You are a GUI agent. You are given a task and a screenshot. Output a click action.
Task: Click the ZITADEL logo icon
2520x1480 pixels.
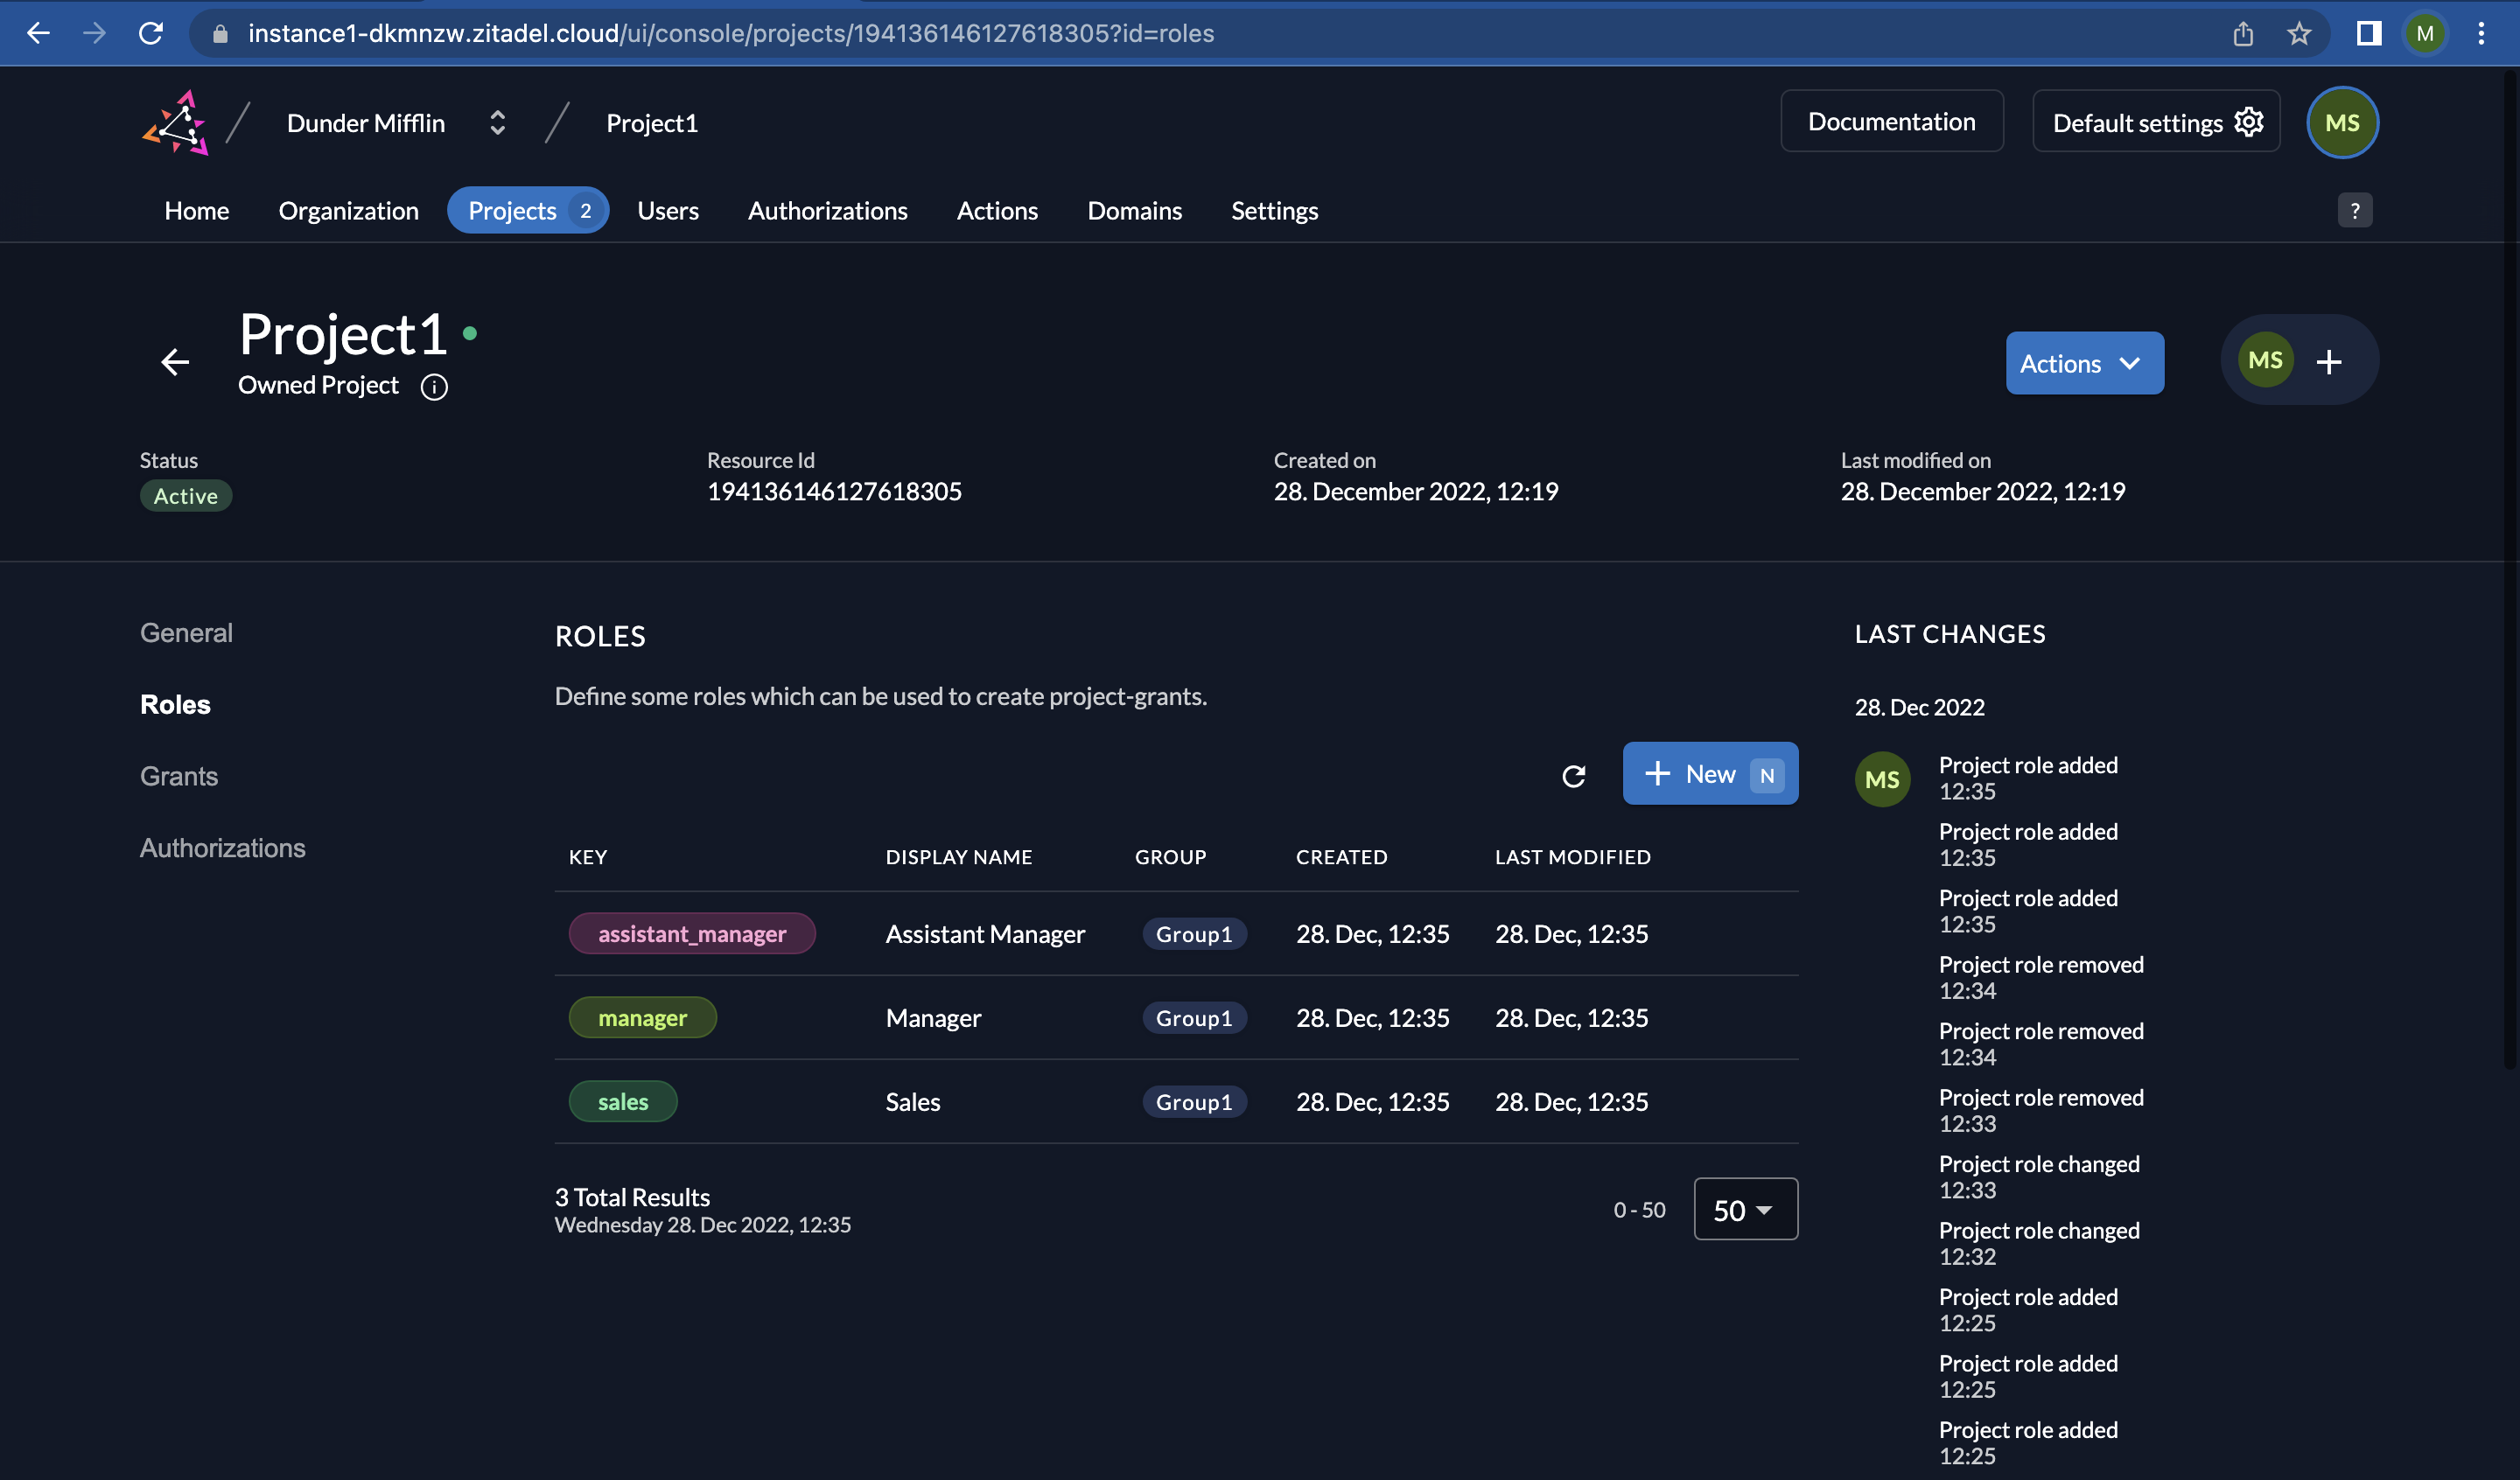click(176, 124)
